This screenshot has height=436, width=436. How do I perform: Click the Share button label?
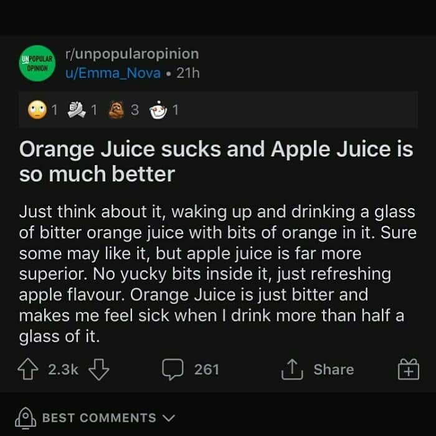pos(334,369)
